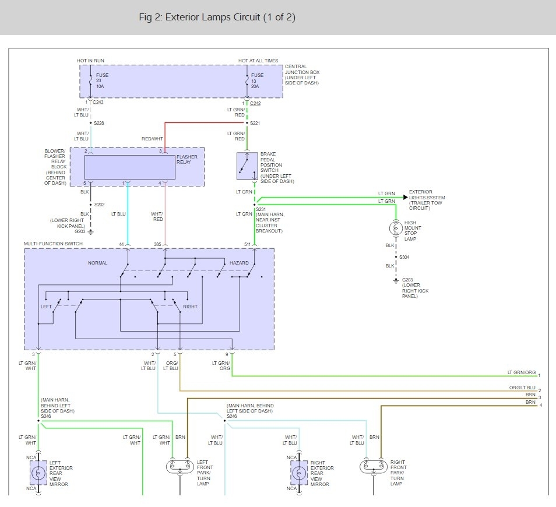Image resolution: width=556 pixels, height=507 pixels.
Task: Select the brake pedal position switch symbol
Action: pos(247,166)
